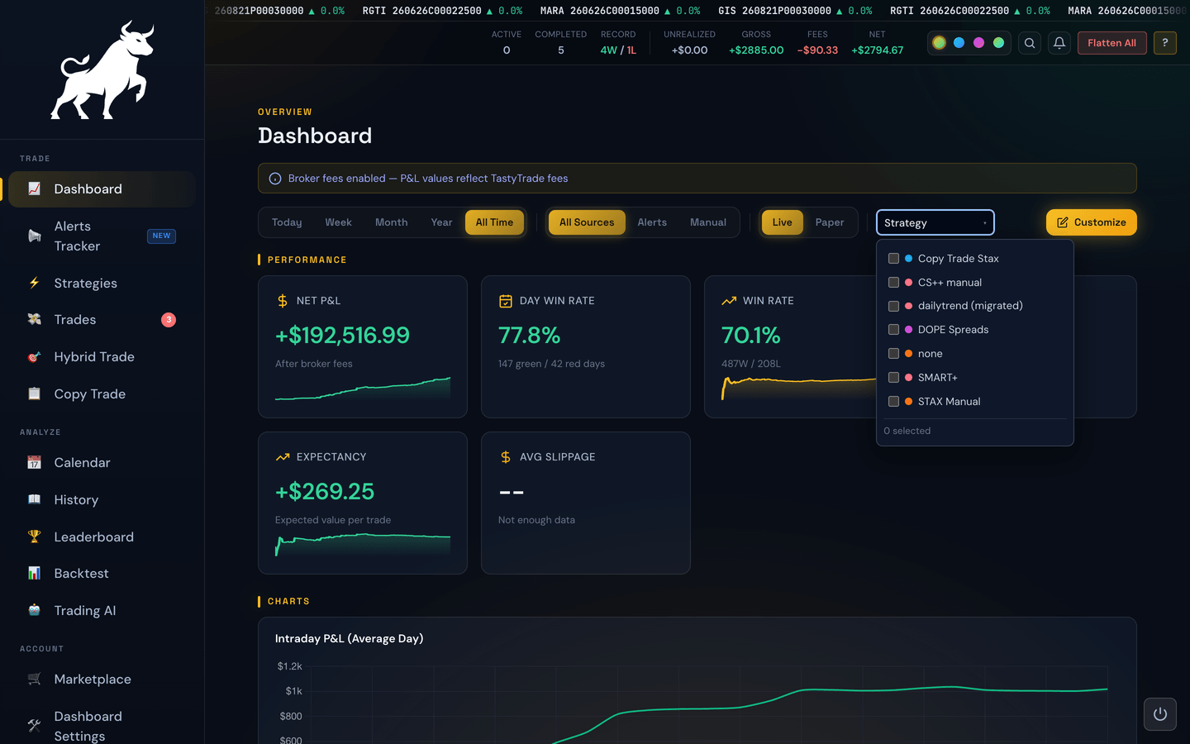Click the white bull logo
This screenshot has height=744, width=1190.
(102, 70)
